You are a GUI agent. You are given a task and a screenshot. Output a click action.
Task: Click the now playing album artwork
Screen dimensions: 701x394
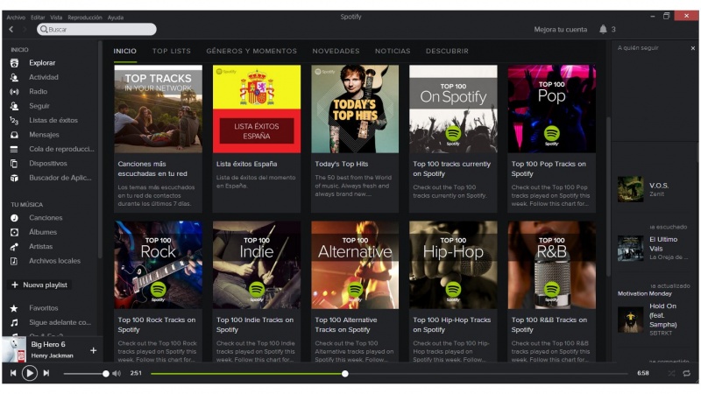pos(14,349)
